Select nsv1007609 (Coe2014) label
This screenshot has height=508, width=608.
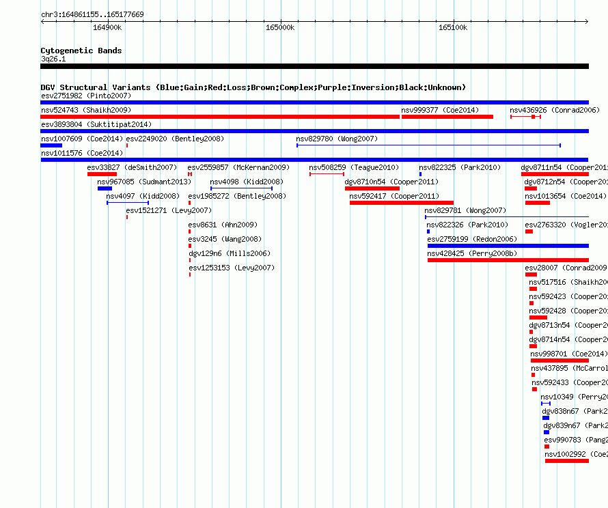tap(82, 139)
